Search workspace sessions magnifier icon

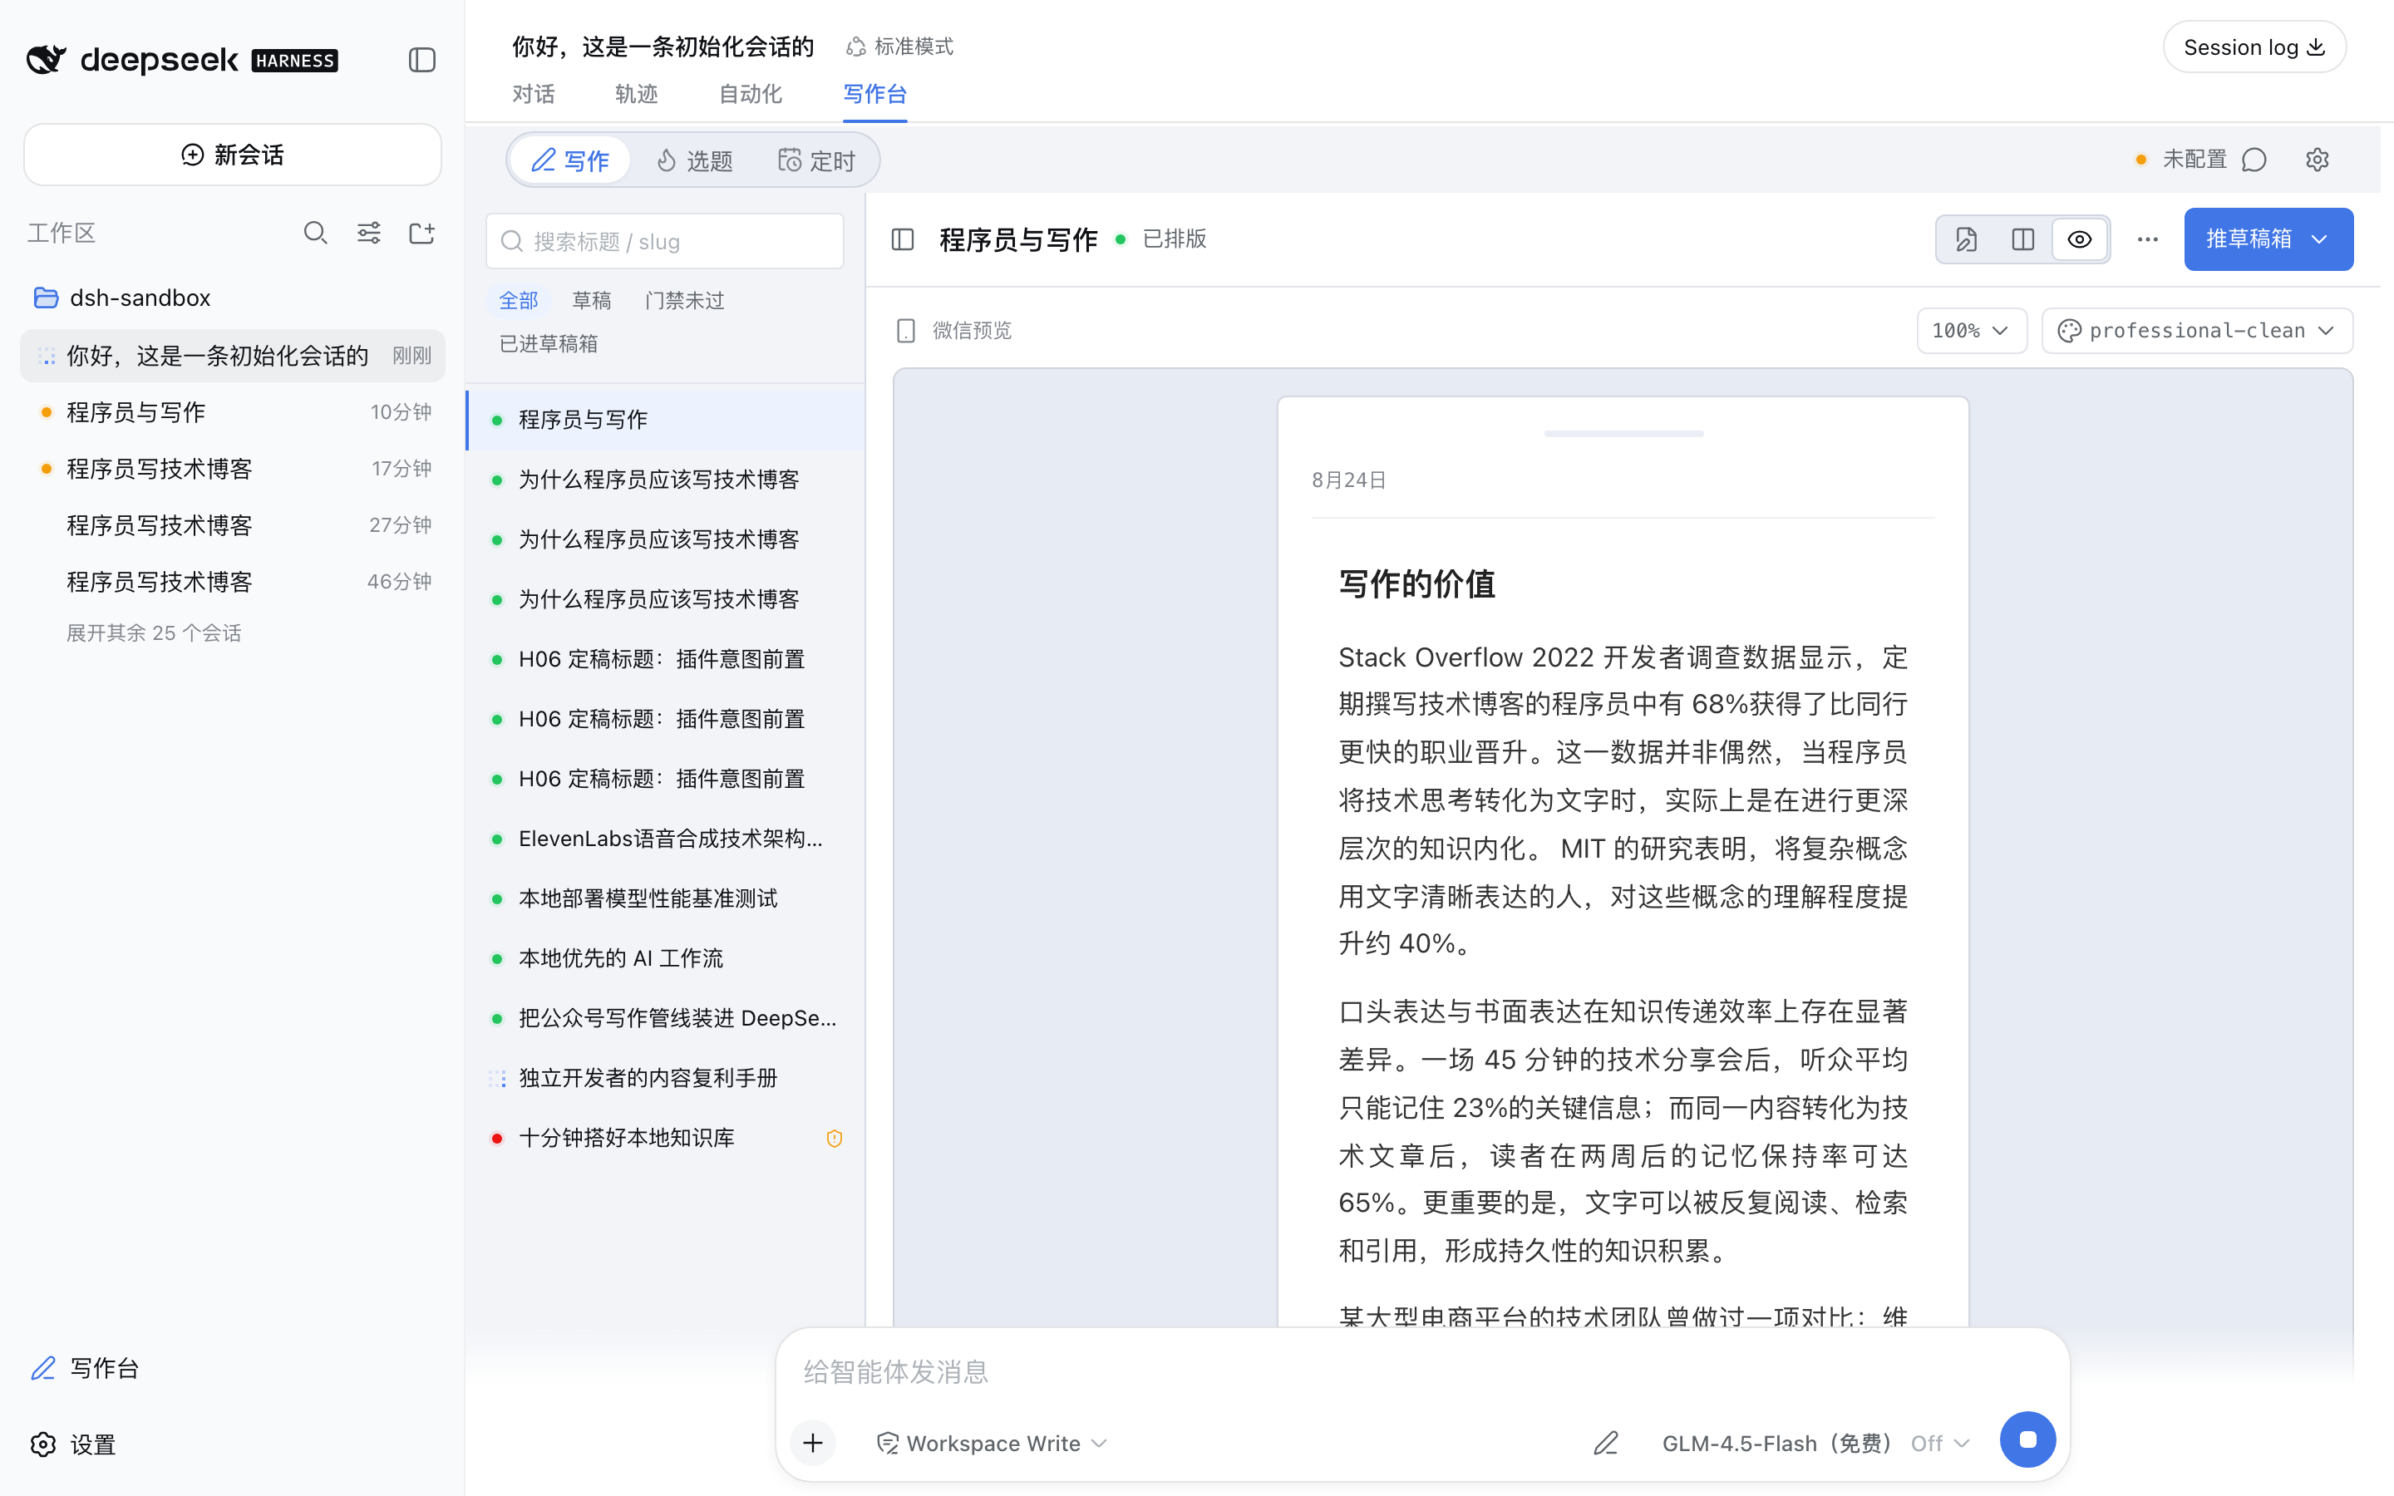(x=316, y=233)
